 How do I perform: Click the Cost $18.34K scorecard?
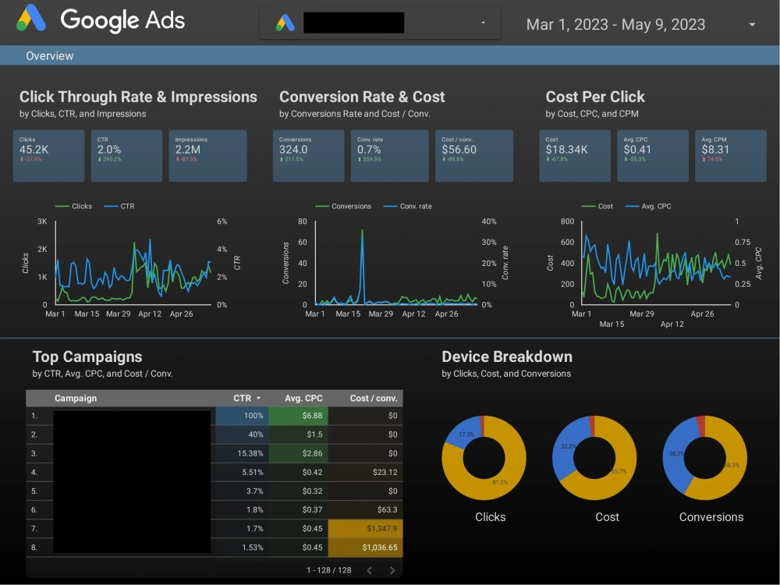[x=575, y=156]
